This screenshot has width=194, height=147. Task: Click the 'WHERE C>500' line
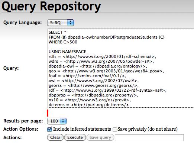coord(63,42)
